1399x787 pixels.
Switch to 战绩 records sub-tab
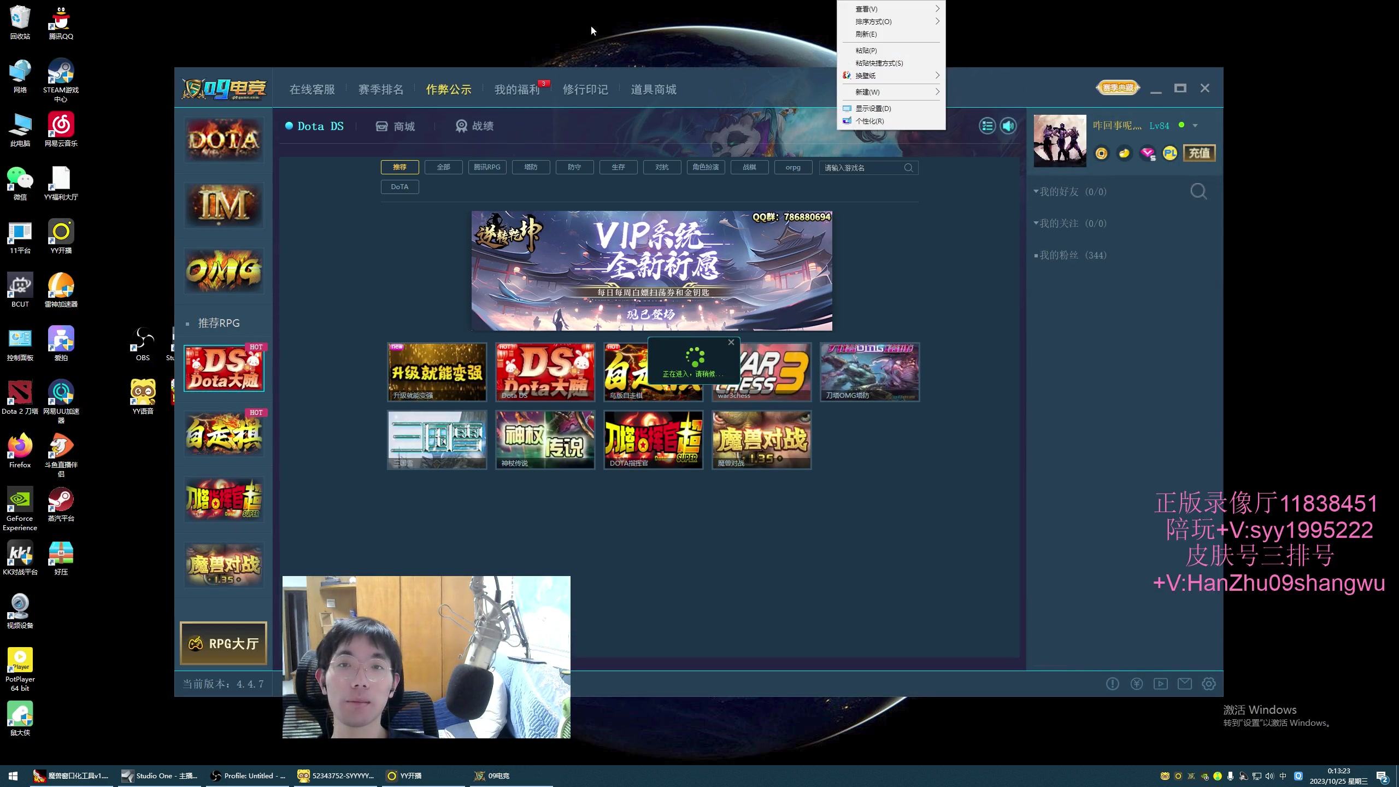pos(475,126)
